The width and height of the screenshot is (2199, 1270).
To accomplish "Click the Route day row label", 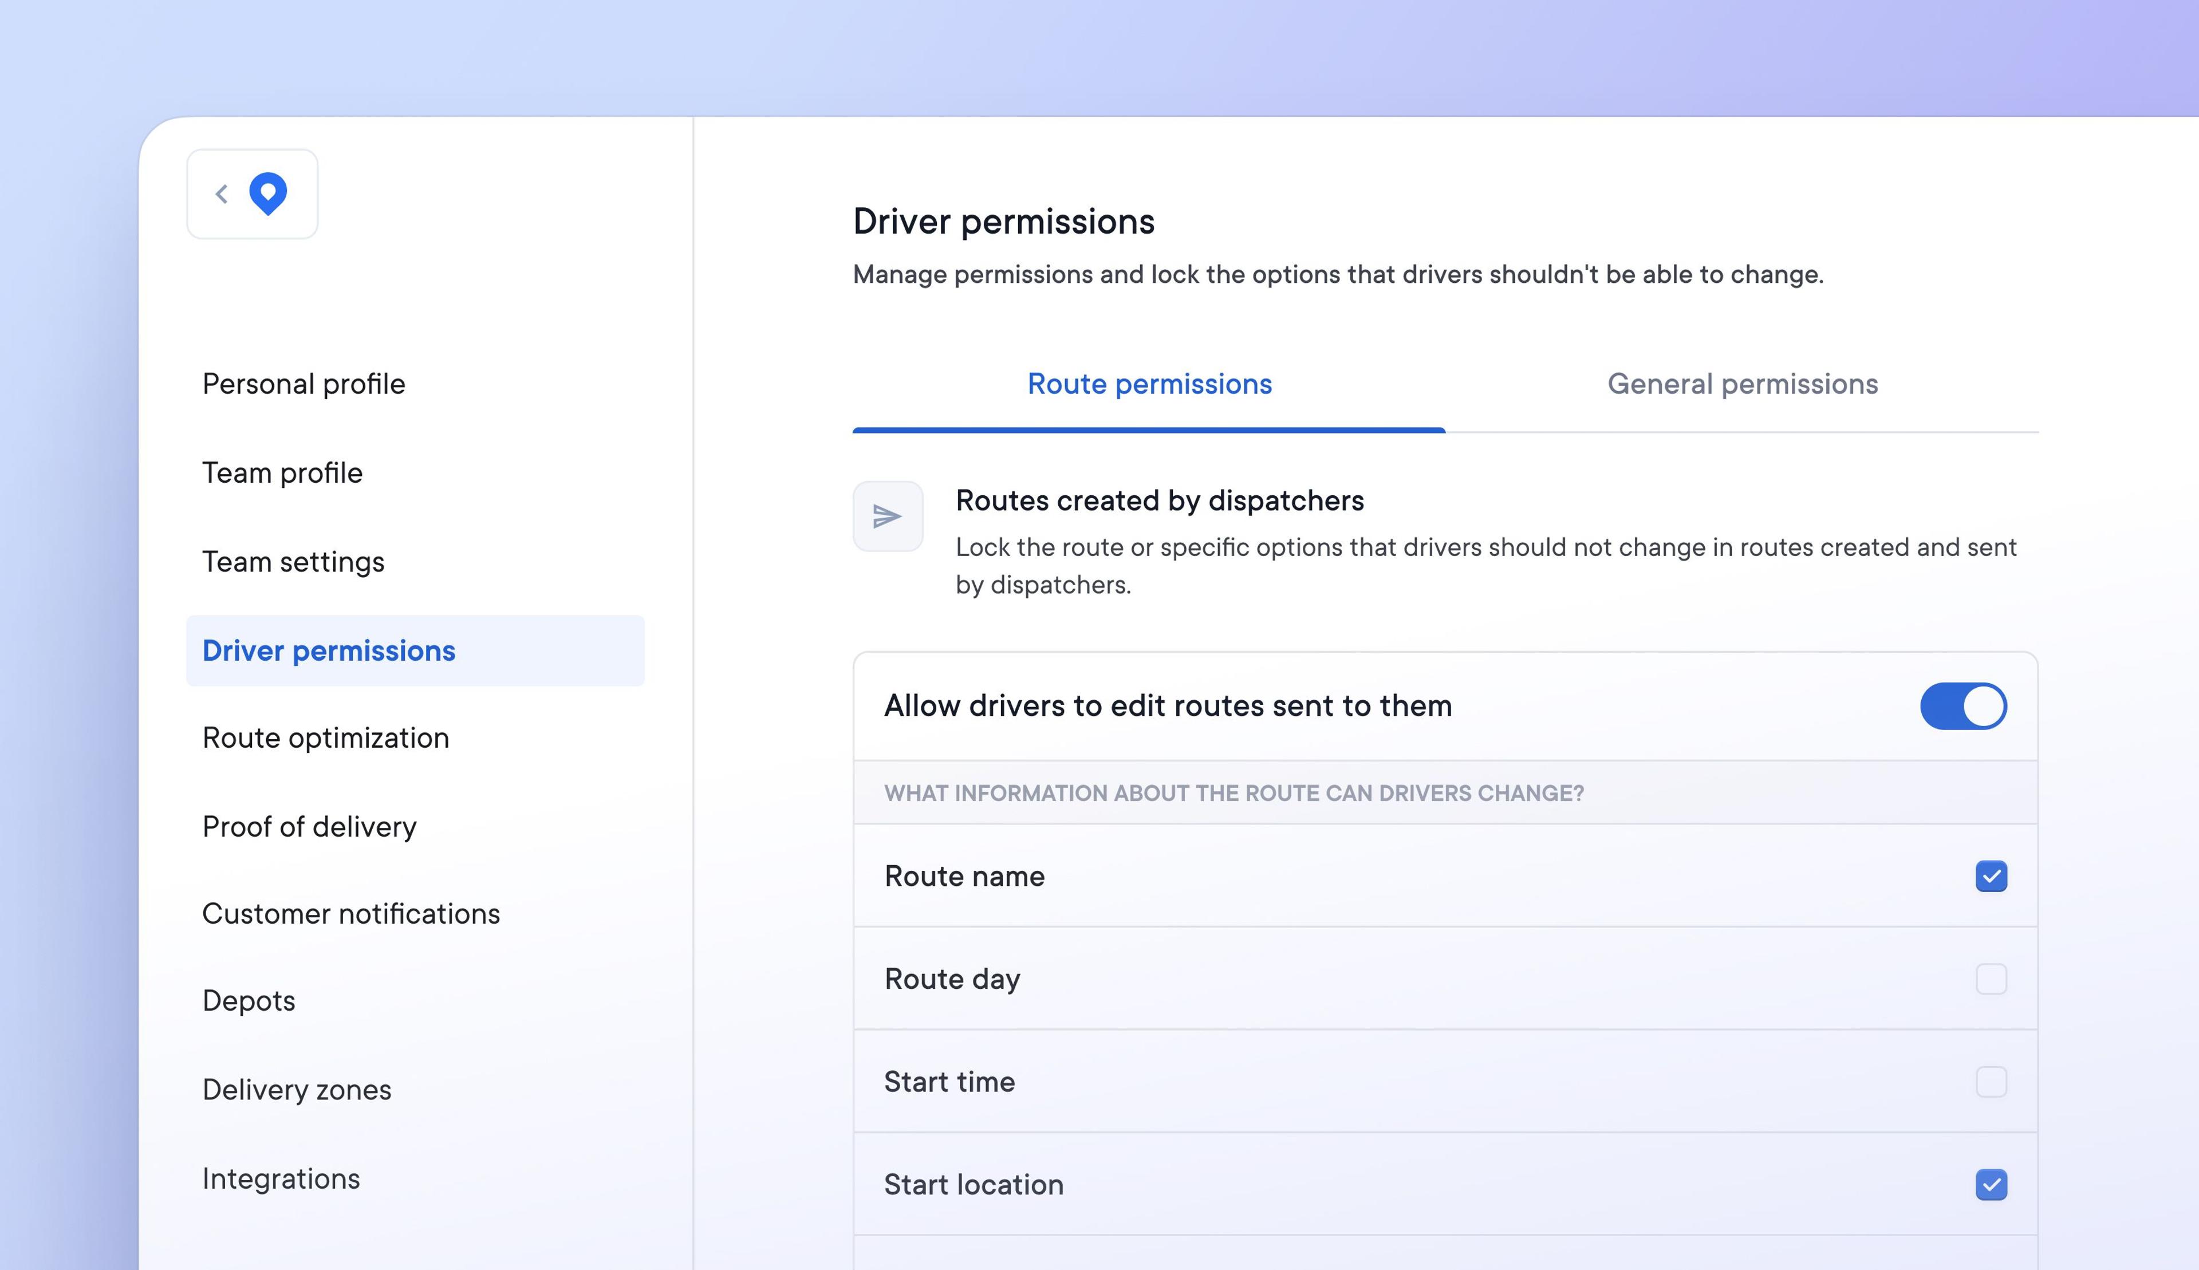I will pos(952,979).
